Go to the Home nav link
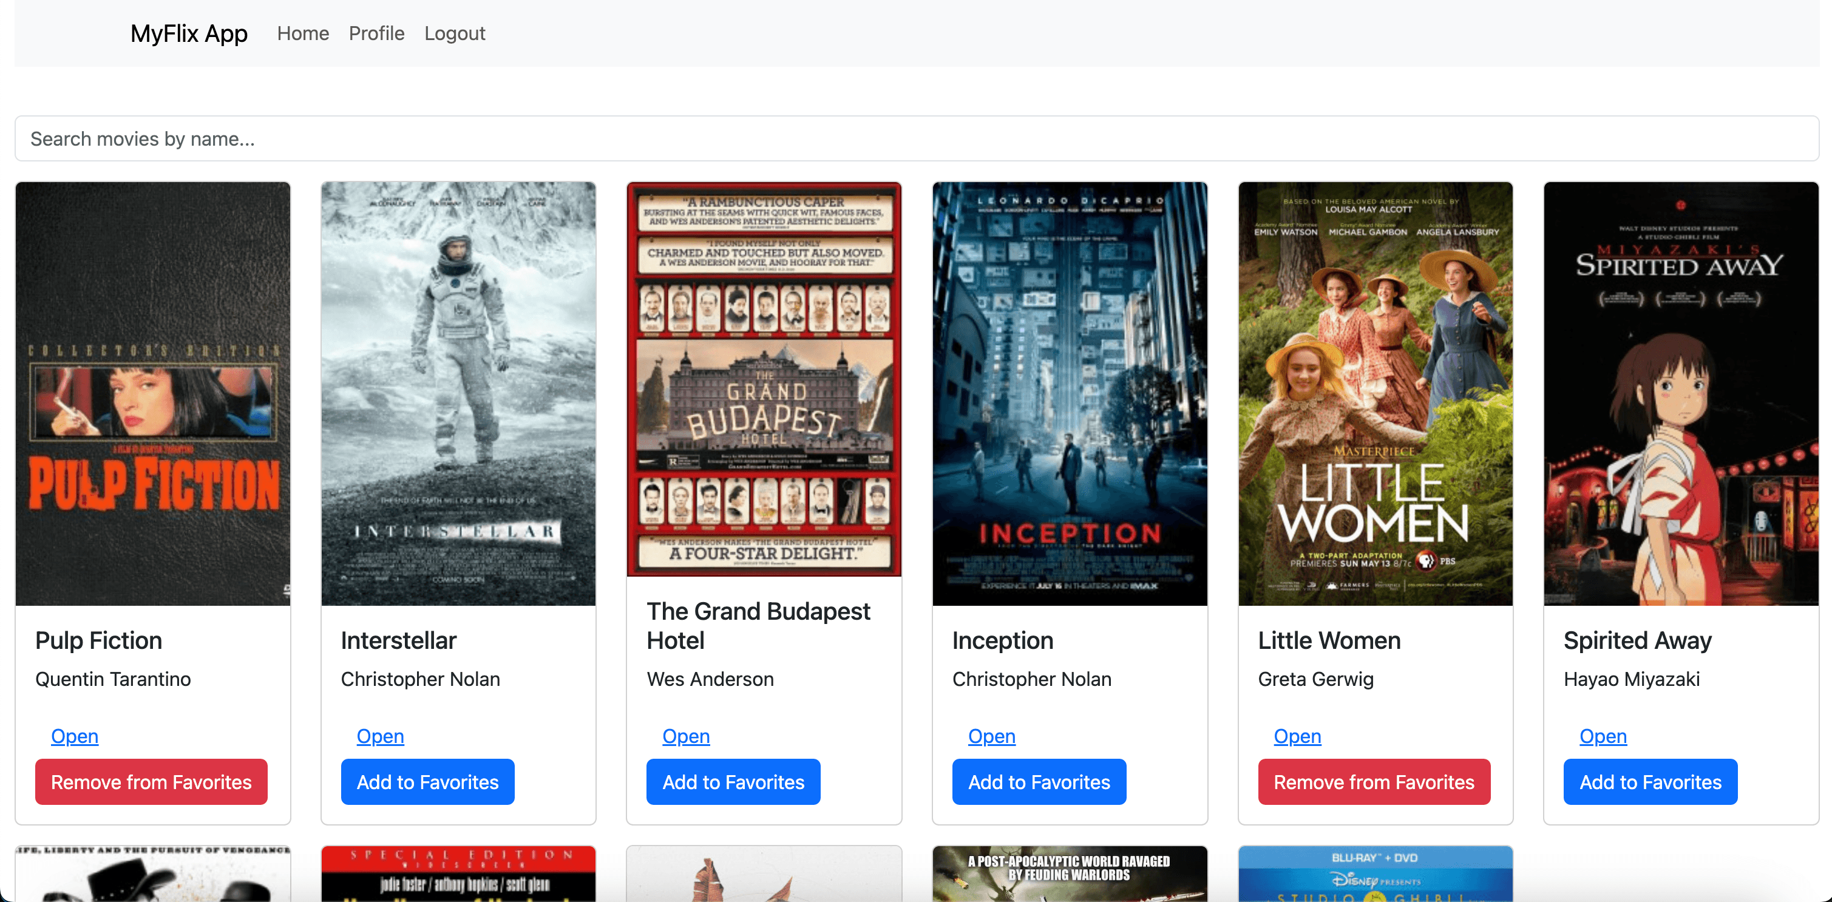1832x902 pixels. (303, 33)
